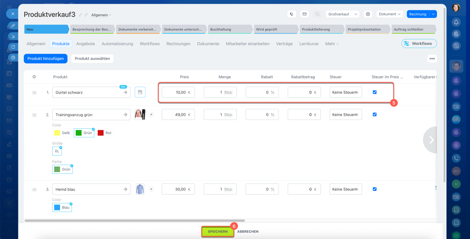Open the Rechnungen tab
Viewport: 470px width, 239px height.
178,44
